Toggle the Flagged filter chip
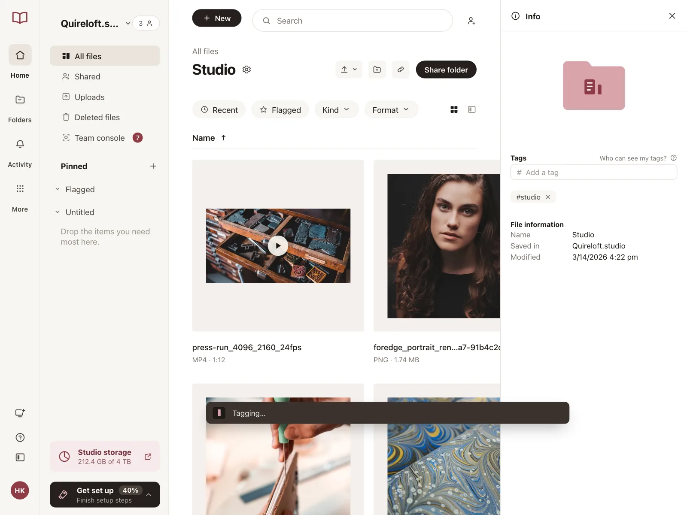 pyautogui.click(x=280, y=110)
